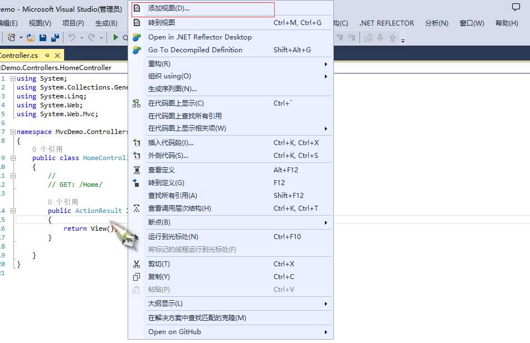Open the Redo history dropdown arrow

[101, 38]
